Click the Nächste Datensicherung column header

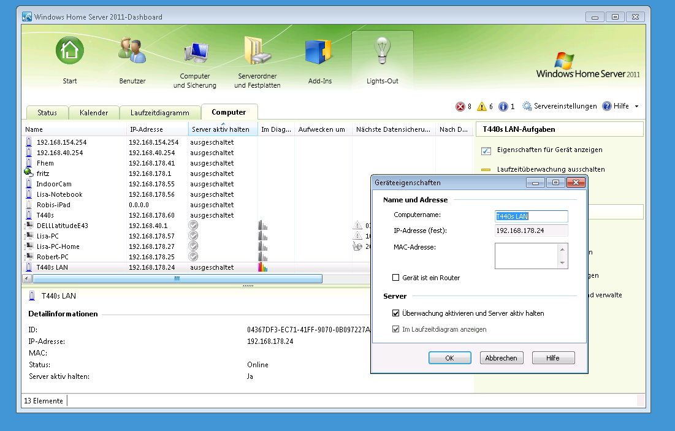394,129
